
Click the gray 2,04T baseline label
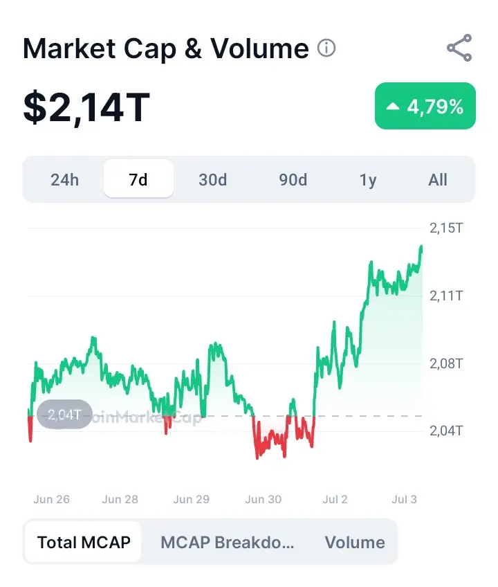click(64, 415)
